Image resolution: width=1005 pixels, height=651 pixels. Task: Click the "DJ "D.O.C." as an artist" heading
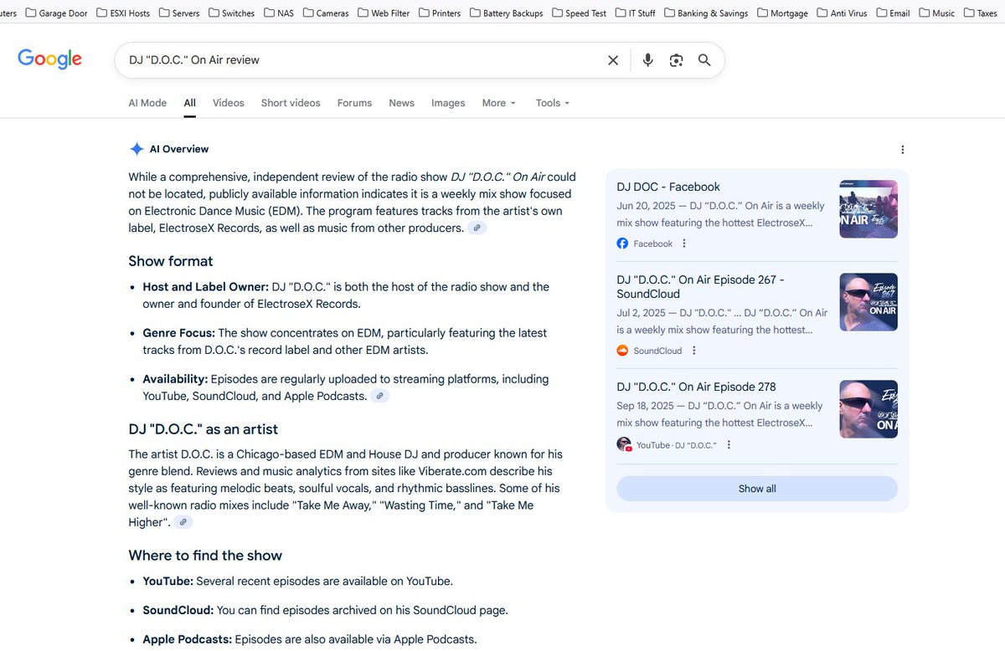(204, 429)
